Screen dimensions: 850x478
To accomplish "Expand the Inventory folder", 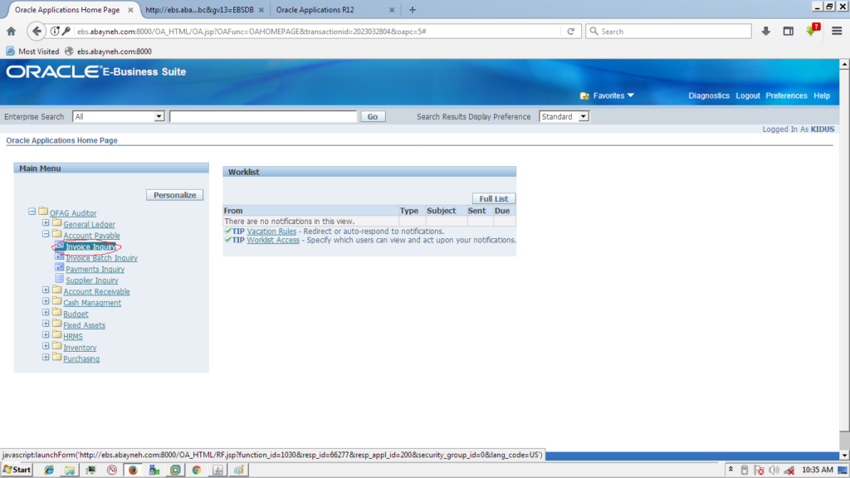I will (x=46, y=346).
